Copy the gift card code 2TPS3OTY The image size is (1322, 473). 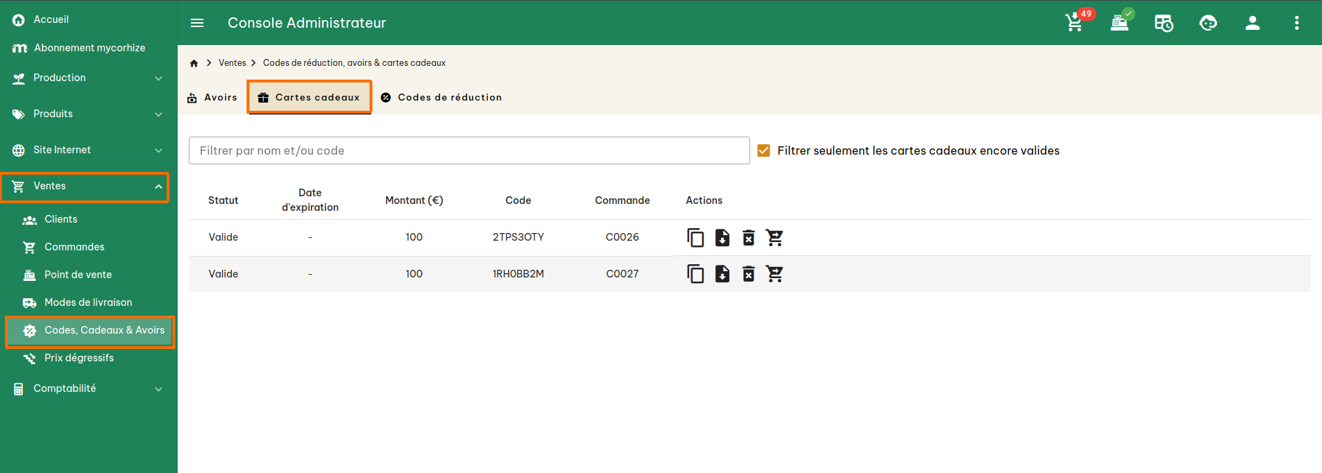tap(695, 238)
